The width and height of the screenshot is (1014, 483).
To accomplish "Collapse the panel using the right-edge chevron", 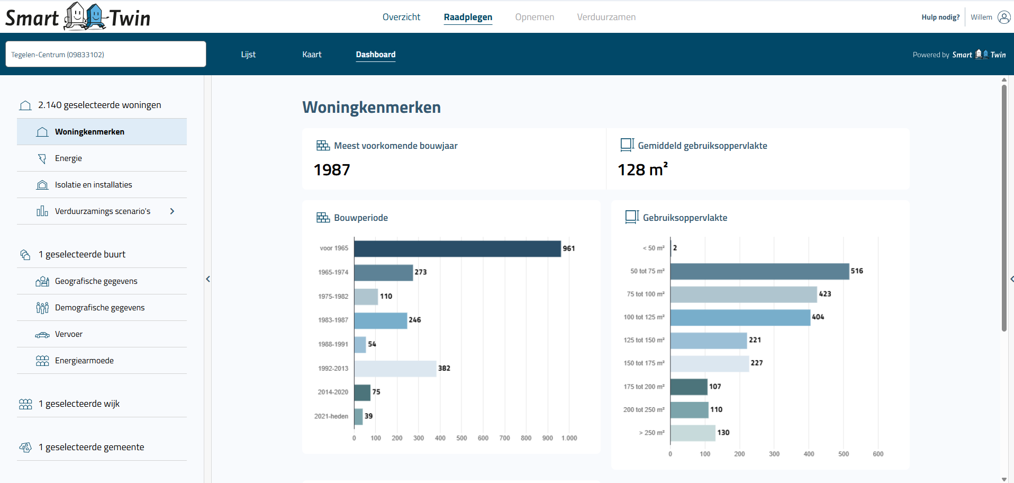I will point(1011,279).
